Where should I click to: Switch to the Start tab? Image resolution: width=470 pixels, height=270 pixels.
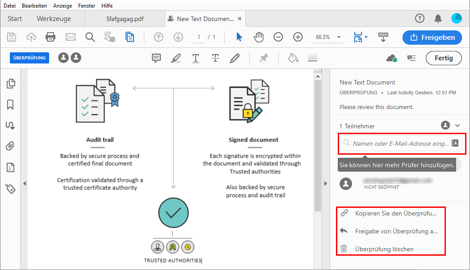click(15, 19)
